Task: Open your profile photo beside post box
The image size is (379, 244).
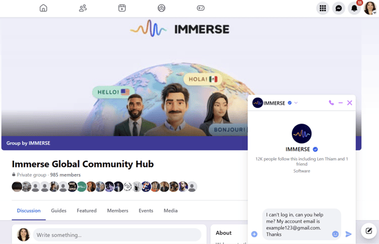Action: [23, 235]
